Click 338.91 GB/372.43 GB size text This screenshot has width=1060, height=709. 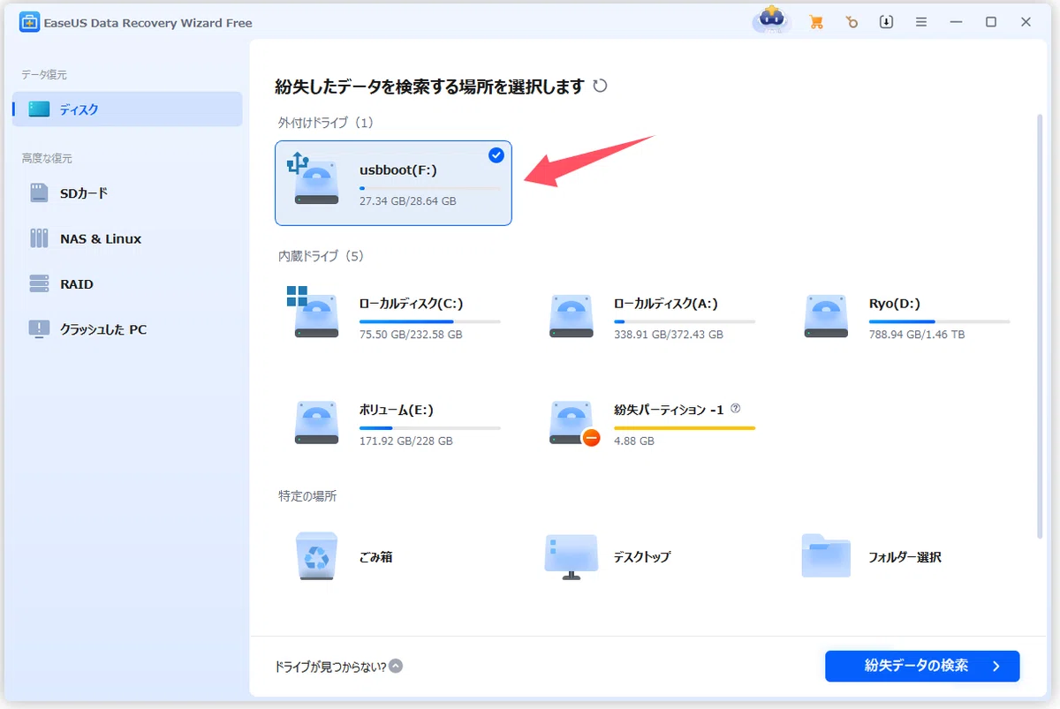point(668,335)
